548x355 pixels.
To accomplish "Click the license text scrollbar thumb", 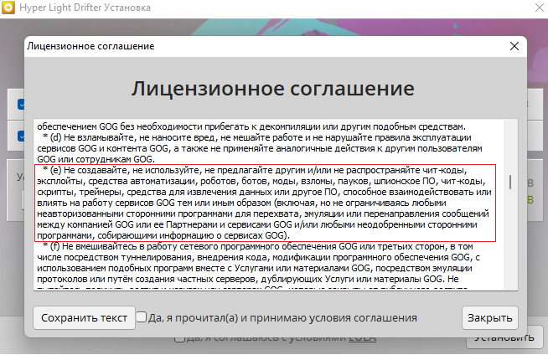I will click(x=511, y=183).
